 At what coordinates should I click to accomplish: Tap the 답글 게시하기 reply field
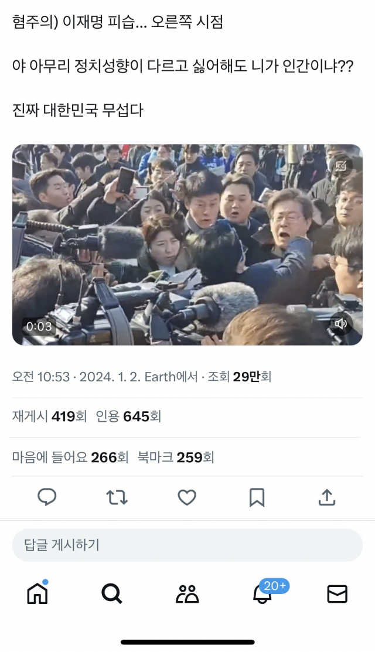(x=187, y=545)
